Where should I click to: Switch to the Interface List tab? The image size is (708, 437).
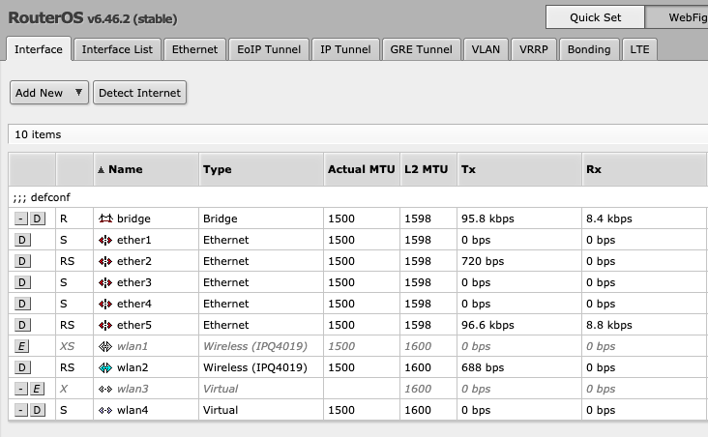117,49
